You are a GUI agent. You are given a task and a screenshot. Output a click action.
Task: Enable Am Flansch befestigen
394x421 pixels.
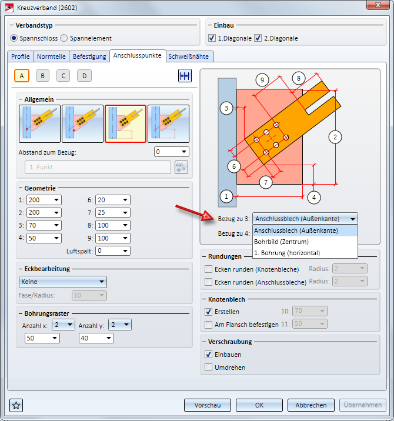coord(208,325)
